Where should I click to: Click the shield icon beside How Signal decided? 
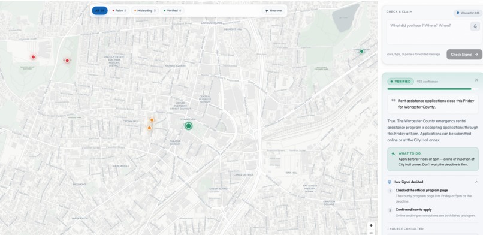click(390, 182)
